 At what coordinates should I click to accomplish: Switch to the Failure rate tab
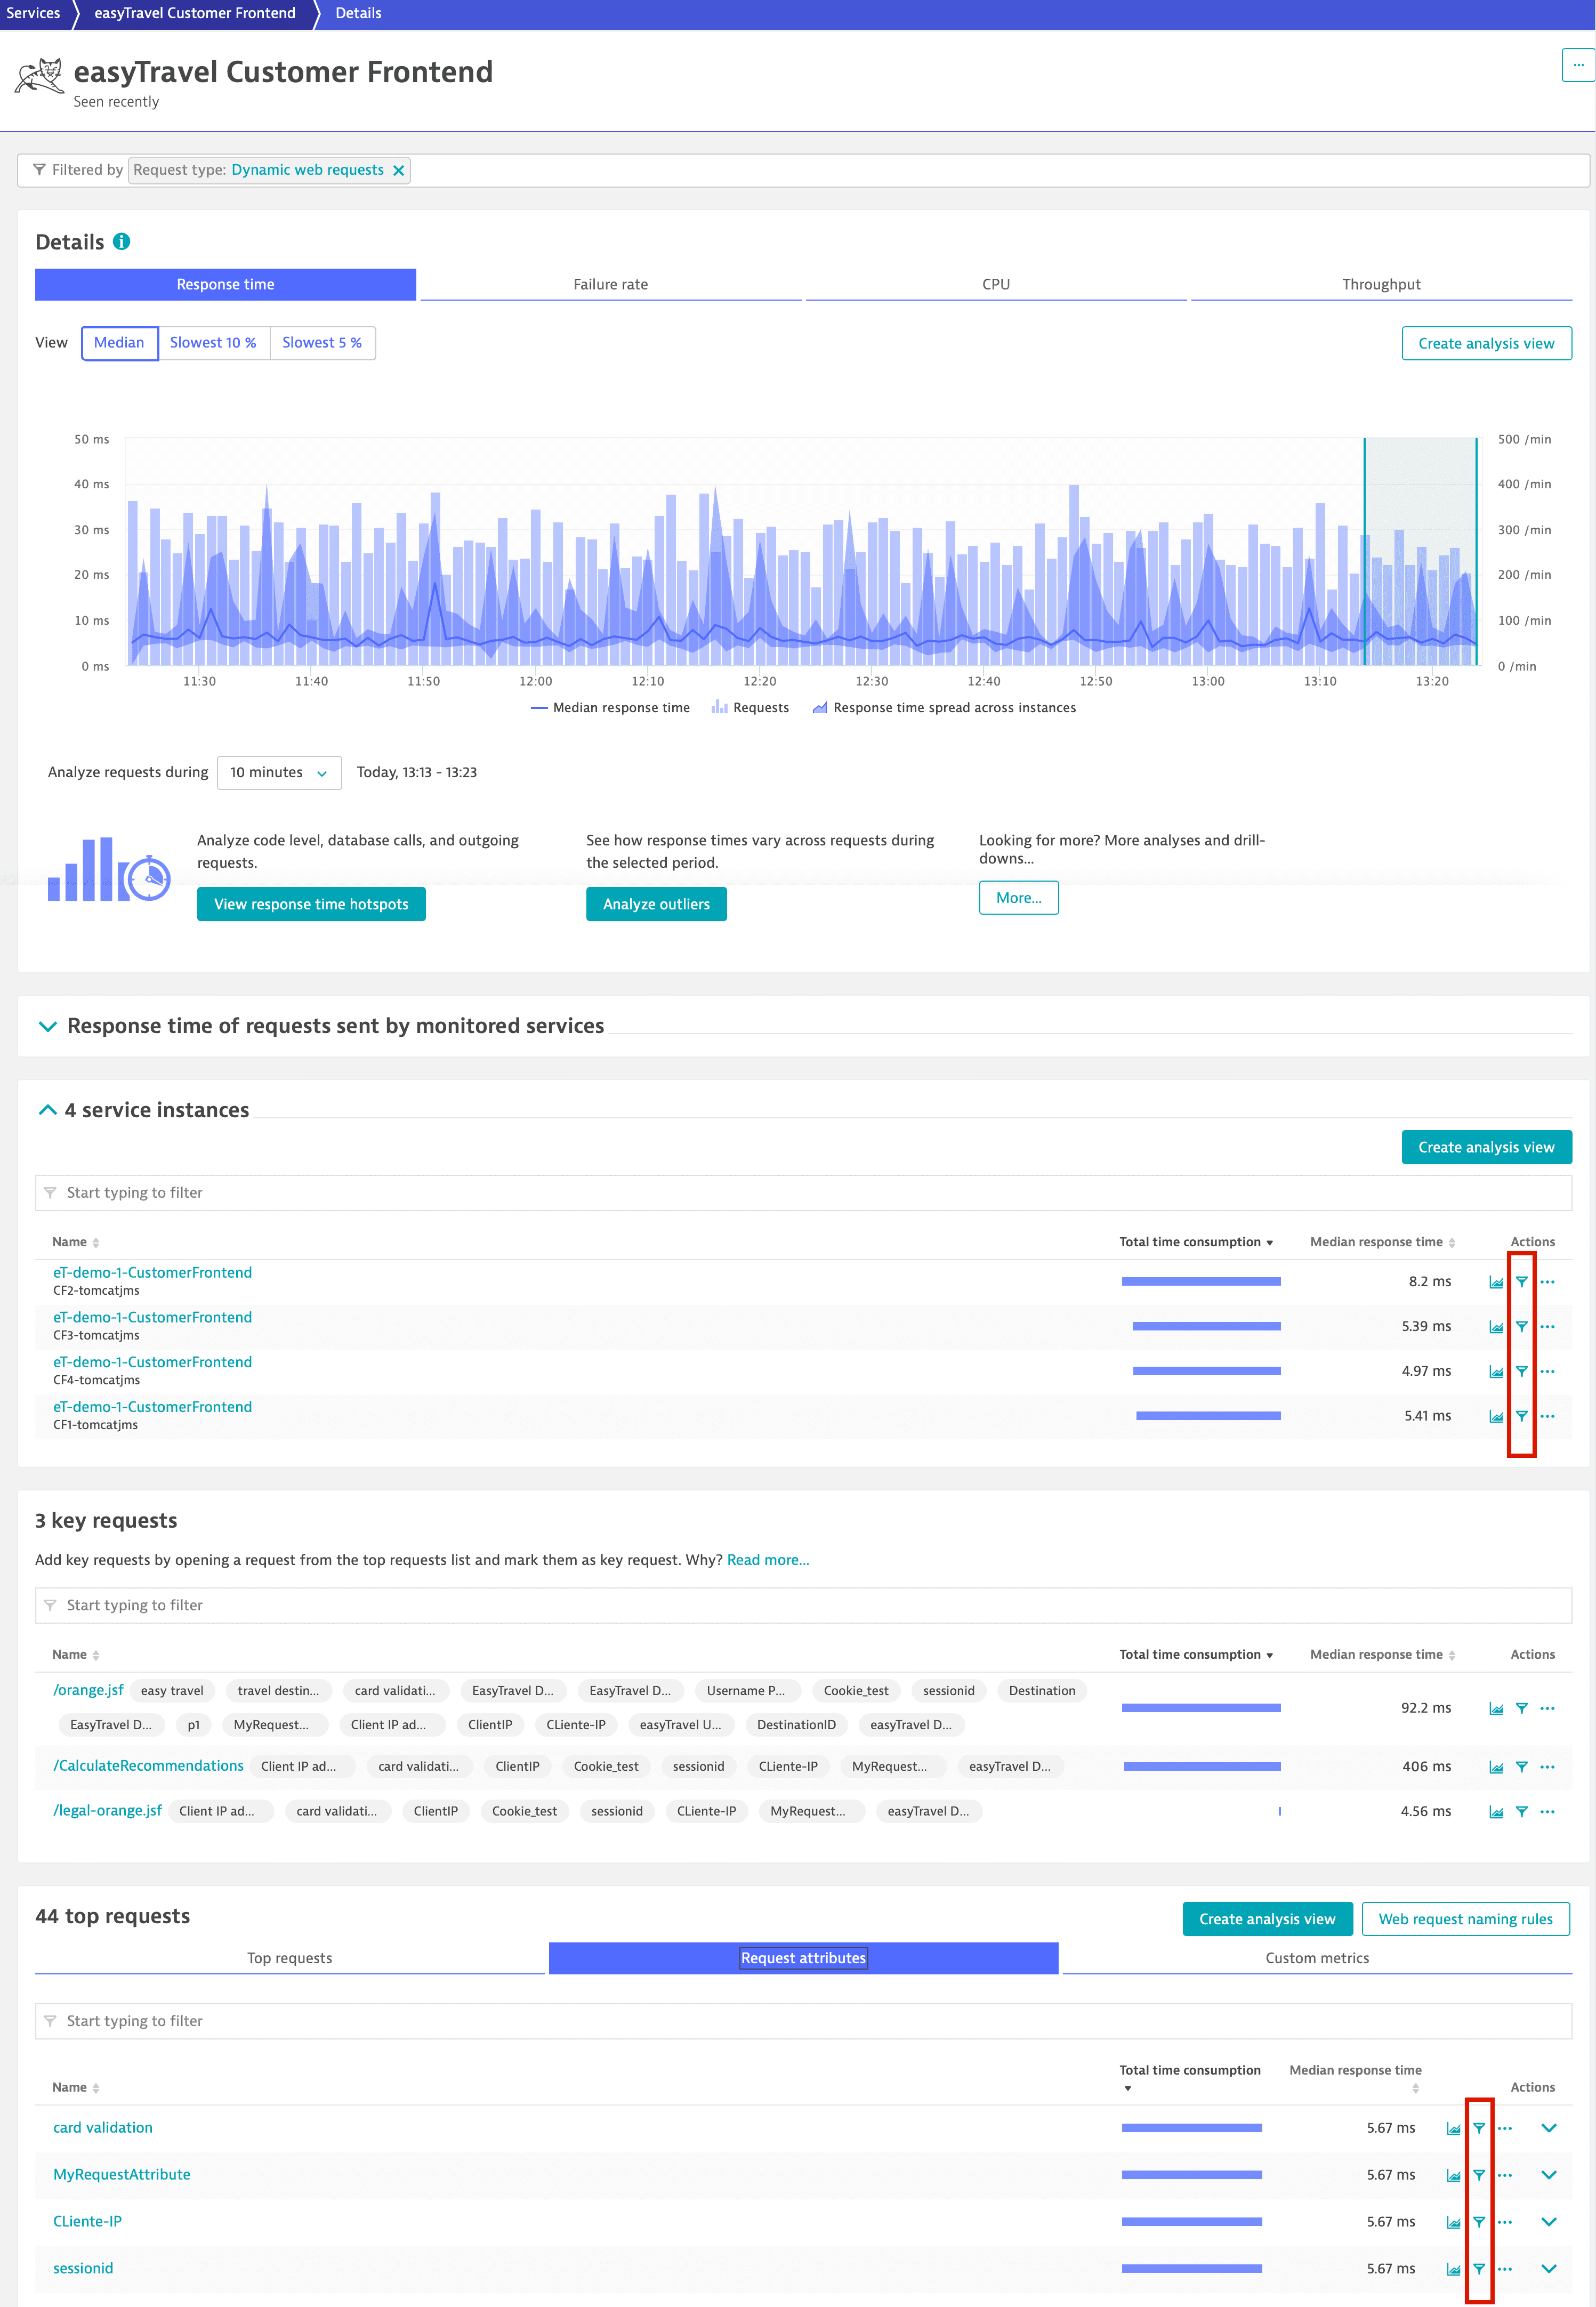pyautogui.click(x=610, y=284)
